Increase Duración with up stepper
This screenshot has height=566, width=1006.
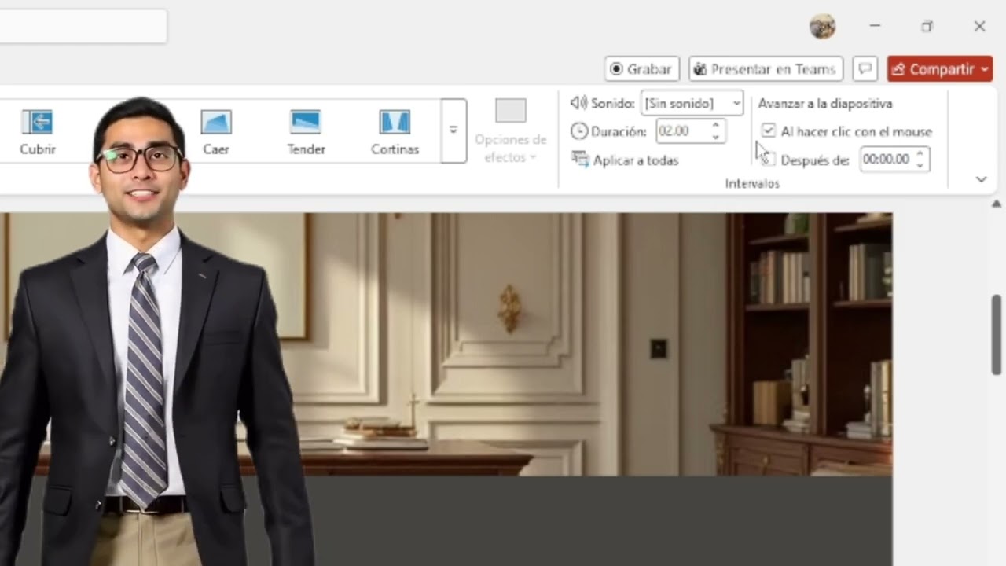(x=715, y=125)
